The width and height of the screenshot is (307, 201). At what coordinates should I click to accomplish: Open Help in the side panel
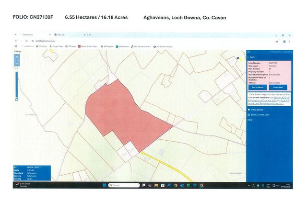[x=250, y=120]
